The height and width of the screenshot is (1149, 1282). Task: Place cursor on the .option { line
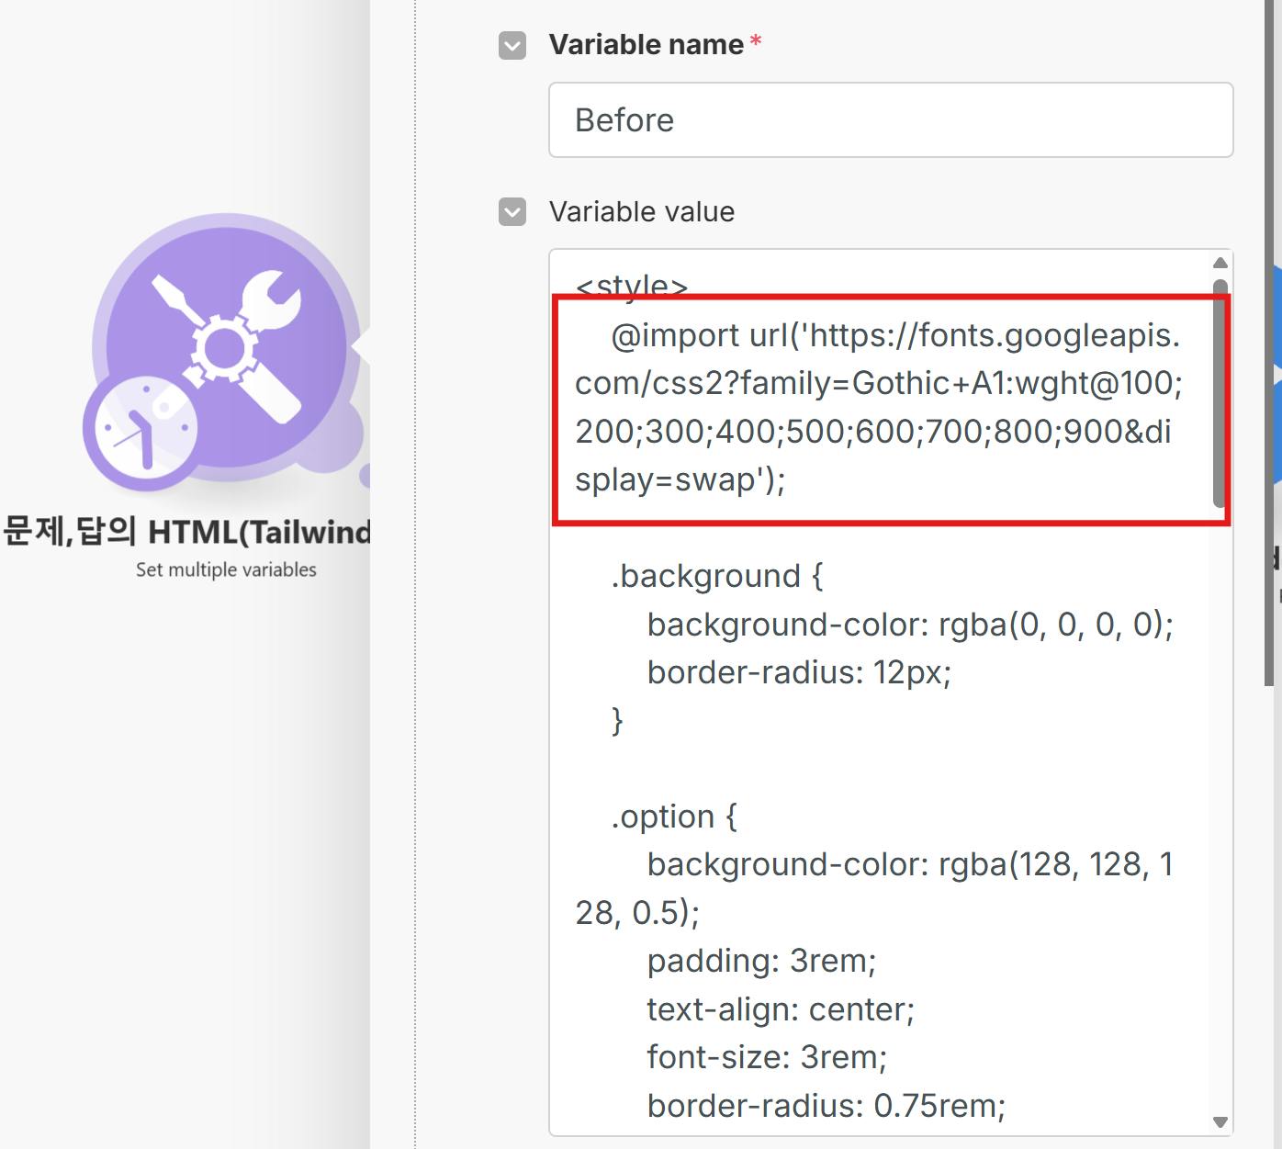(673, 817)
